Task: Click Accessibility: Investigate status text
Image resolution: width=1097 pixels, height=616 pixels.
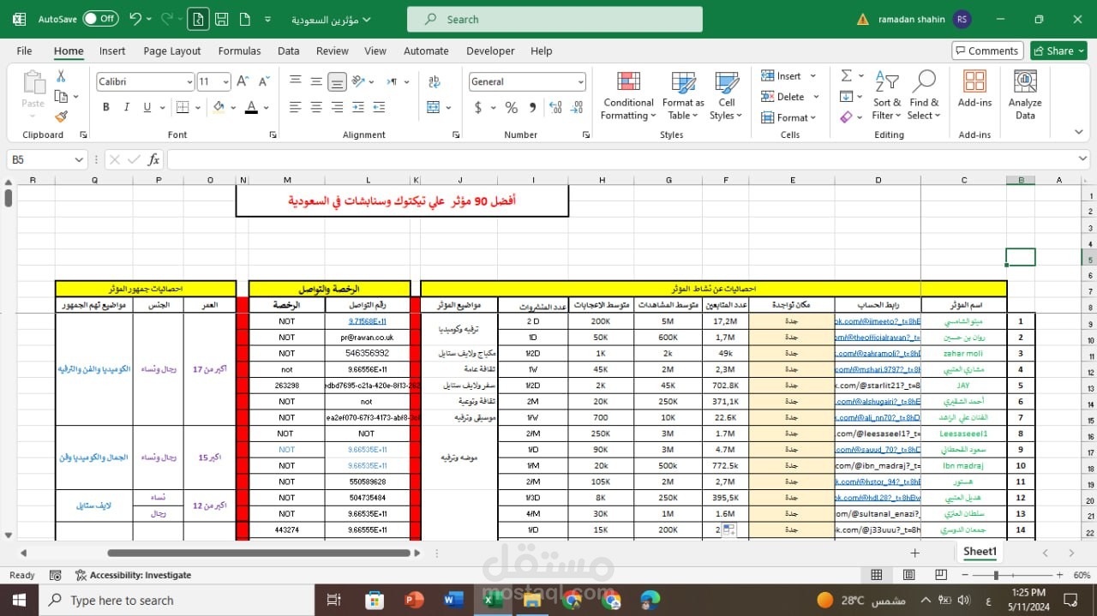Action: 134,575
